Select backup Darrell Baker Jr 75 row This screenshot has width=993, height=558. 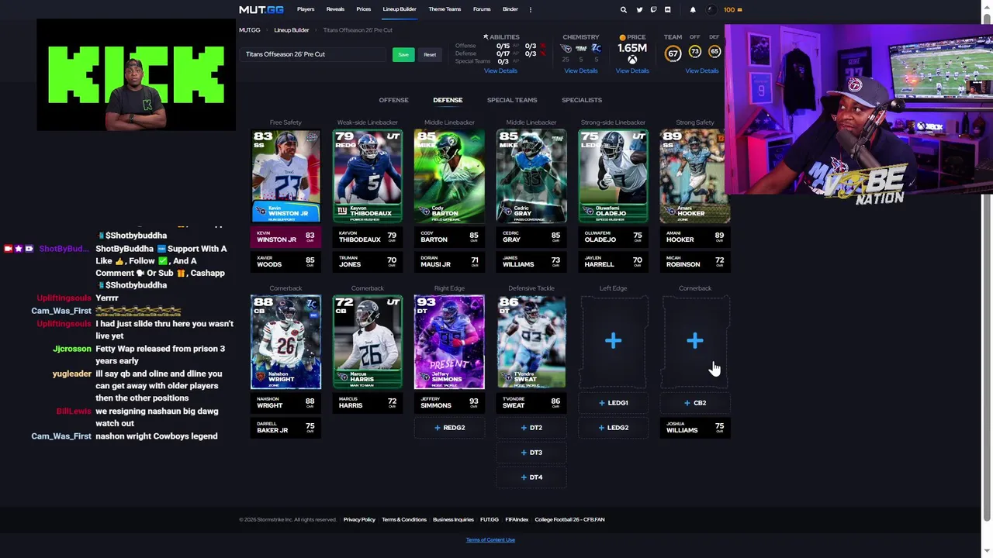click(x=285, y=427)
